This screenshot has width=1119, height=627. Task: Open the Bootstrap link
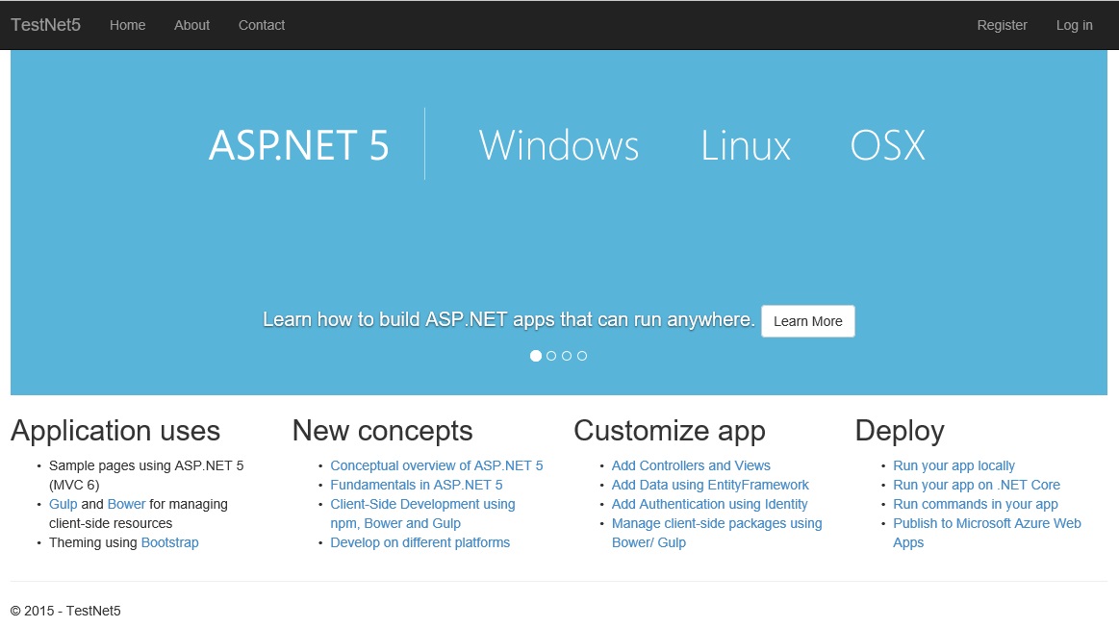click(170, 542)
